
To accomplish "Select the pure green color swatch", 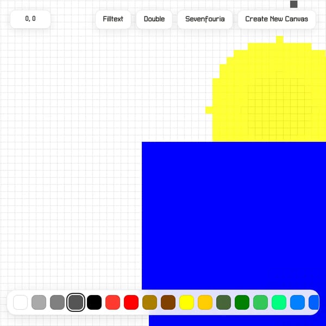I will coord(242,302).
